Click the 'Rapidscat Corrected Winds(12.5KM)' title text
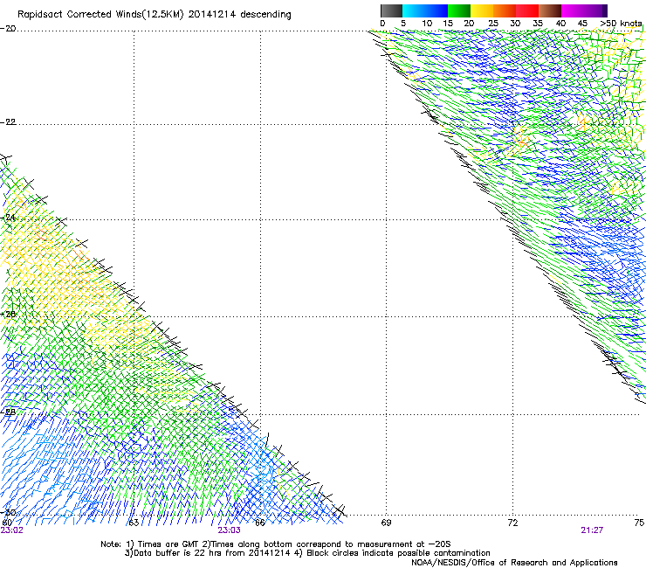 click(x=100, y=15)
